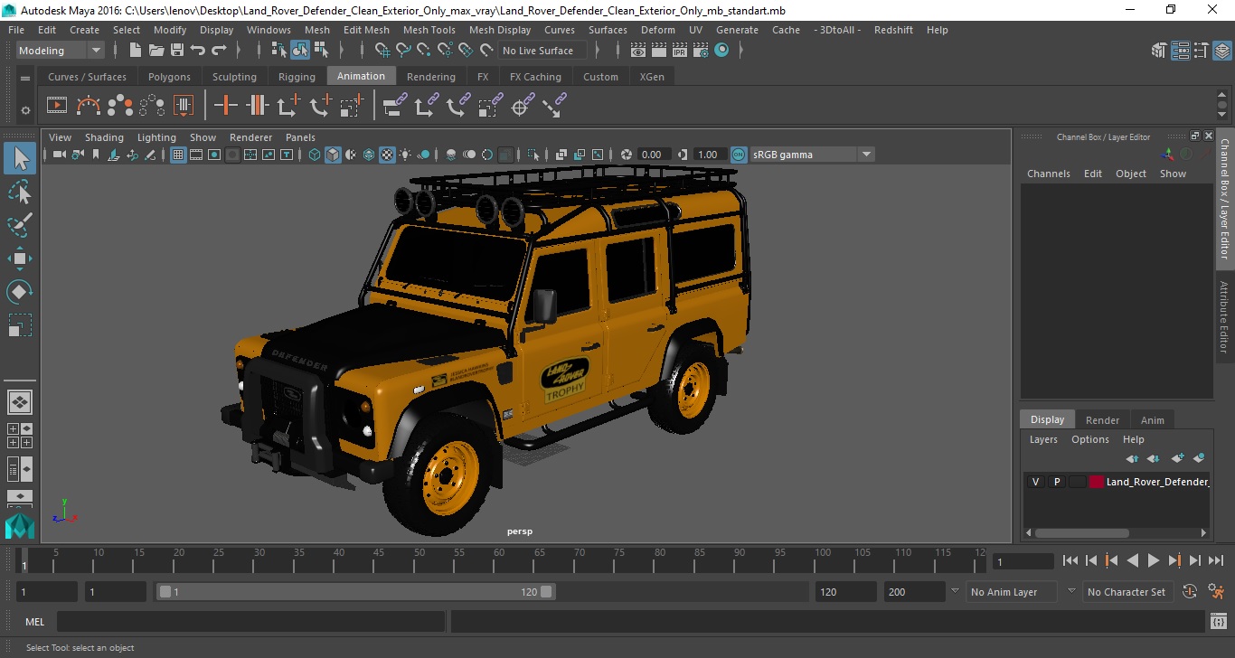Open the Deform menu

pyautogui.click(x=658, y=30)
